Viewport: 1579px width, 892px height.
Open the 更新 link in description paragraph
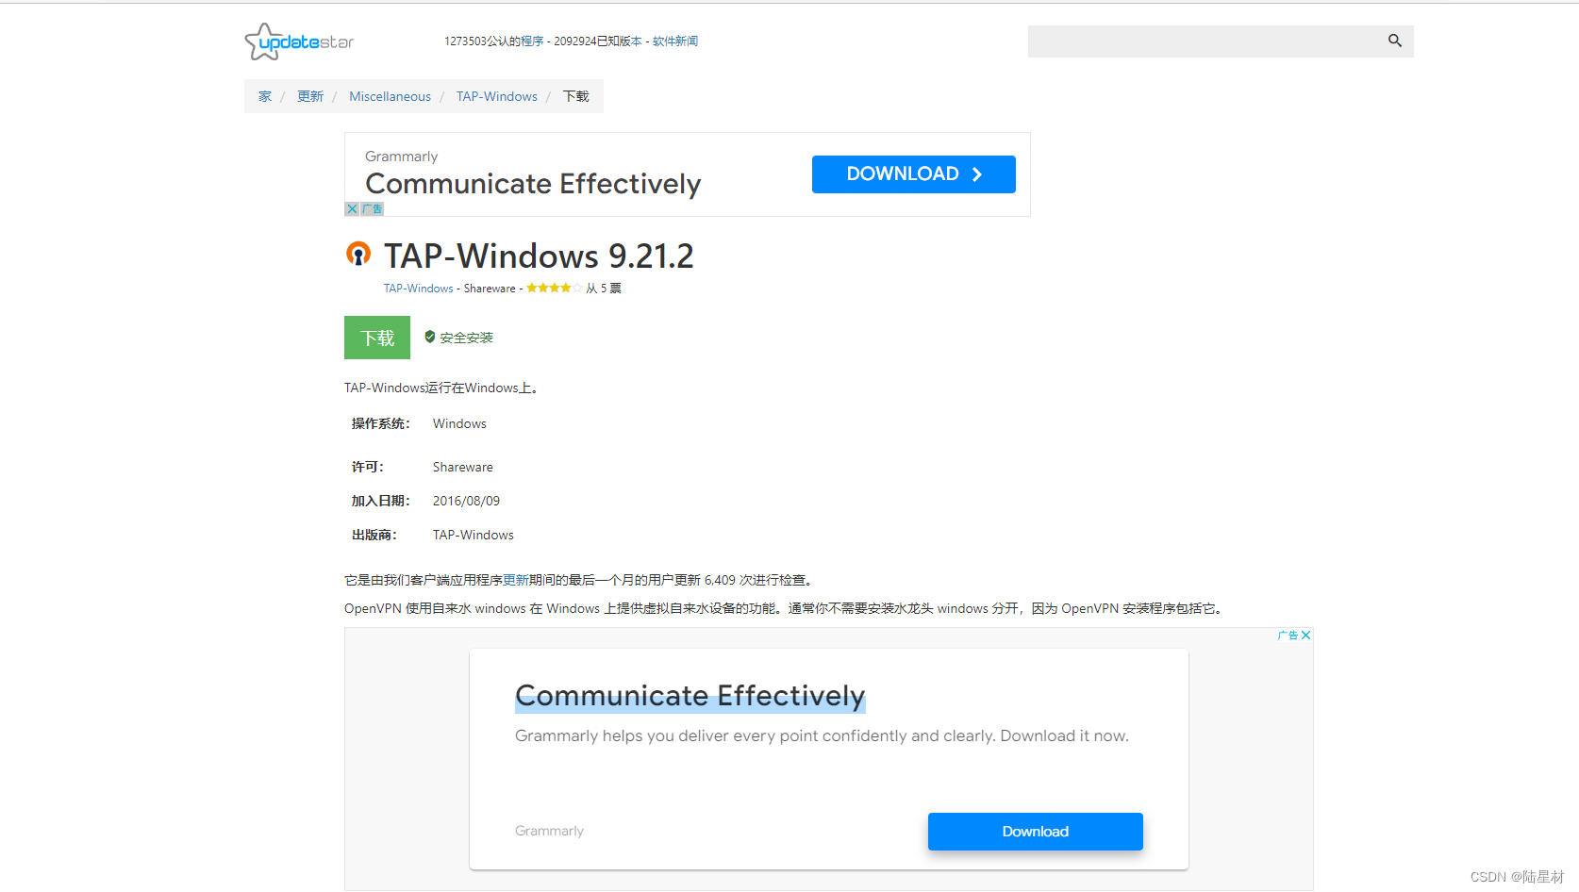click(516, 580)
